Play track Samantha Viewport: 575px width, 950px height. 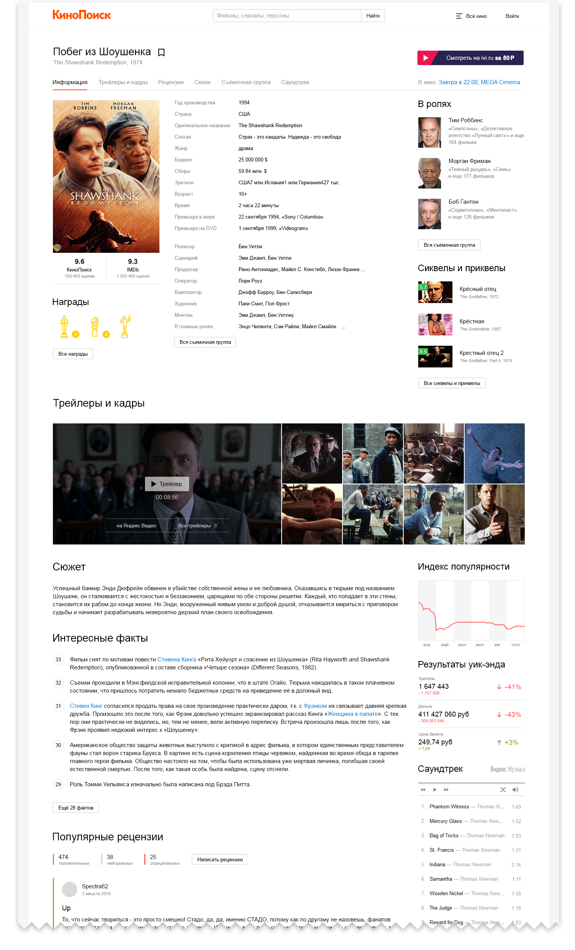471,879
